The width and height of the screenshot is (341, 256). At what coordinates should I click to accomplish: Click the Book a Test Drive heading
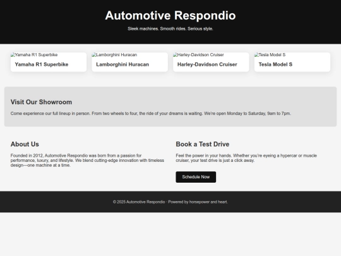coord(203,144)
